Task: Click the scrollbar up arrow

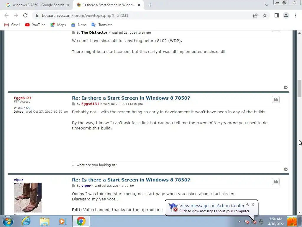Action: [299, 33]
